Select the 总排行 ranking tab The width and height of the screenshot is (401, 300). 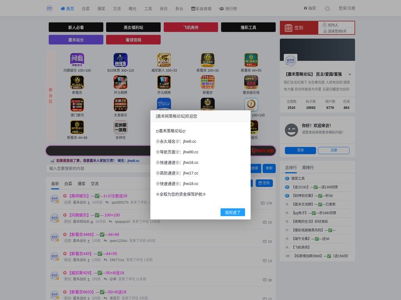coord(291,168)
